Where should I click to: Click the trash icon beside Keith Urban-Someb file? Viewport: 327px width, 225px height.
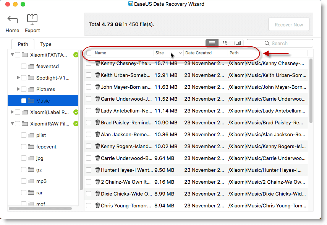point(97,75)
